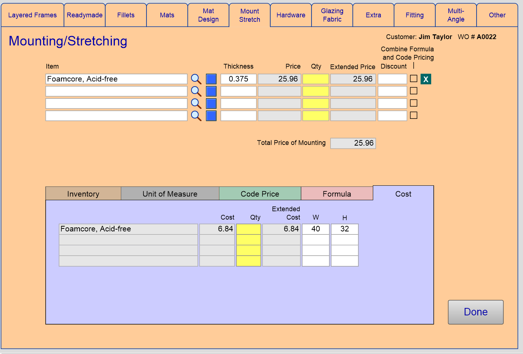Check the combine pricing checkbox for Foamcore row

[413, 79]
